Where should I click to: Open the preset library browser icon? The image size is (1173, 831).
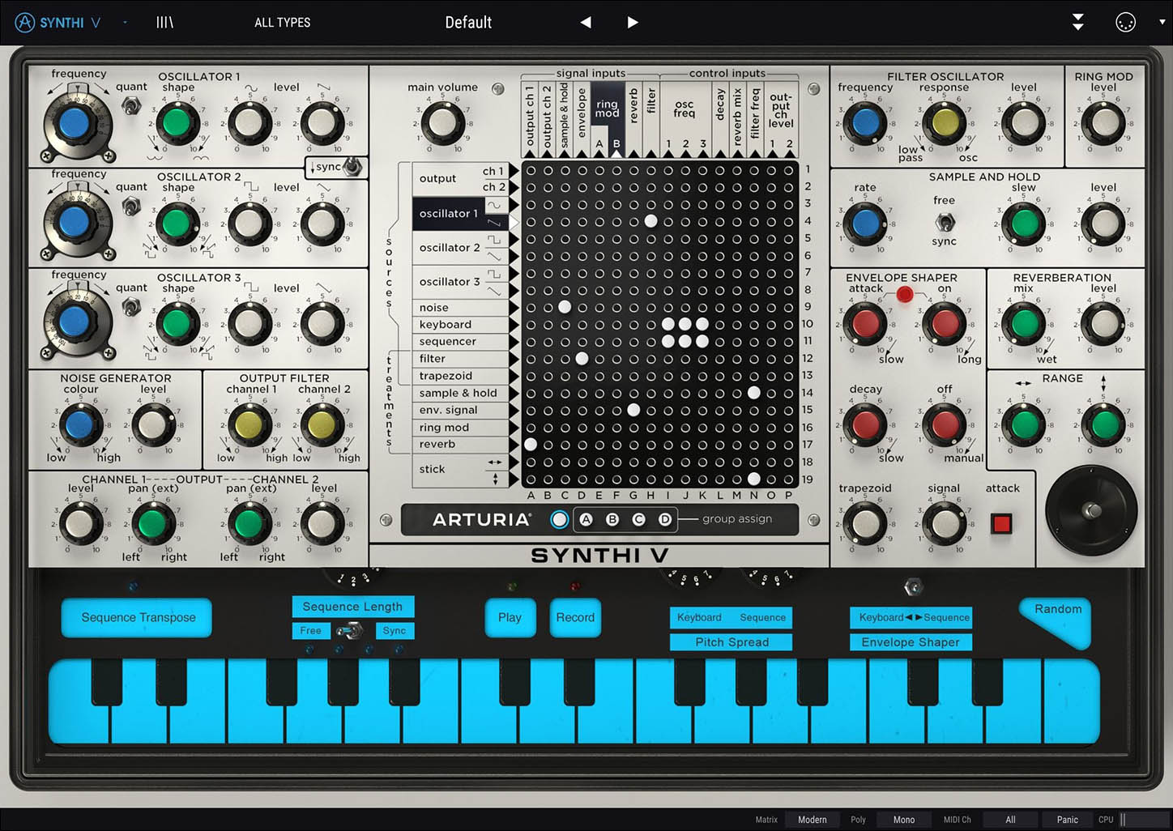click(164, 22)
